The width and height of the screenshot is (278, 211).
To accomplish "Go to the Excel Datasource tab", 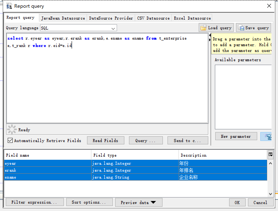I will pyautogui.click(x=192, y=18).
